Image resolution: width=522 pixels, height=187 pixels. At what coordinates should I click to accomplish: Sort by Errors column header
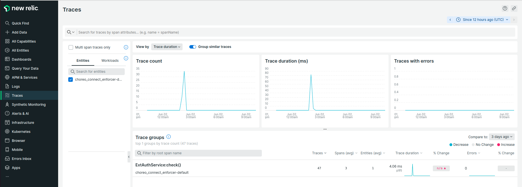click(x=473, y=153)
